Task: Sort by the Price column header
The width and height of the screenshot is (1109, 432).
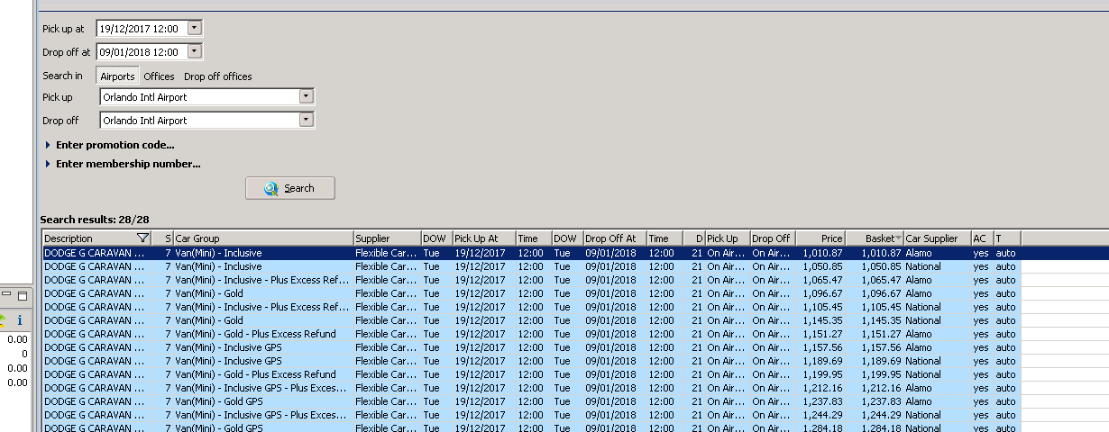Action: (820, 238)
